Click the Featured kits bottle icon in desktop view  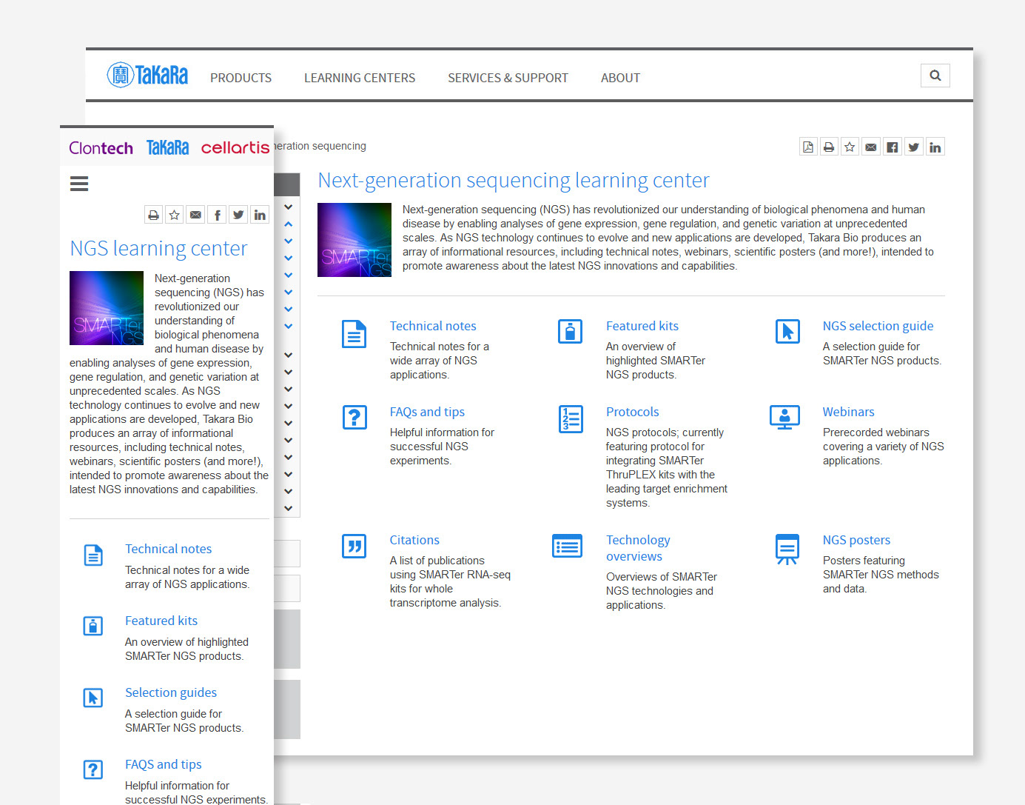(x=570, y=332)
